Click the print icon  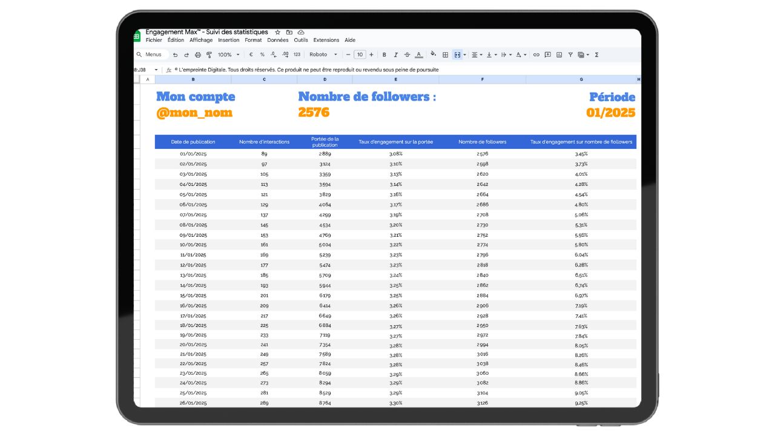tap(197, 54)
